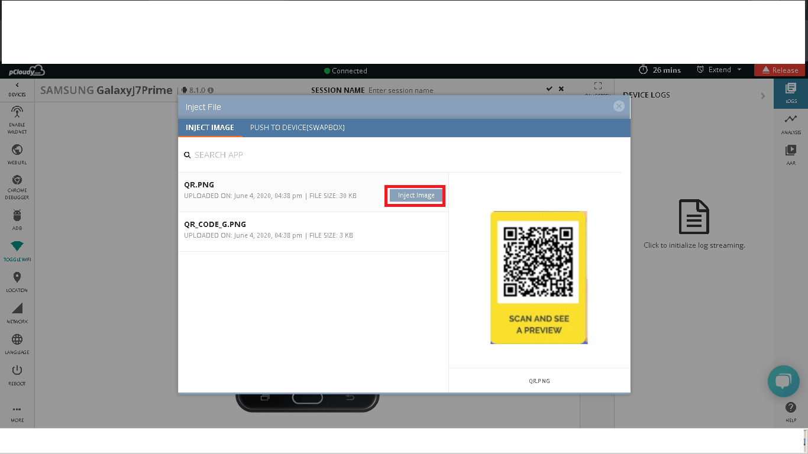Screen dimensions: 808x454
Task: Close the Inject File dialog
Action: 619,106
